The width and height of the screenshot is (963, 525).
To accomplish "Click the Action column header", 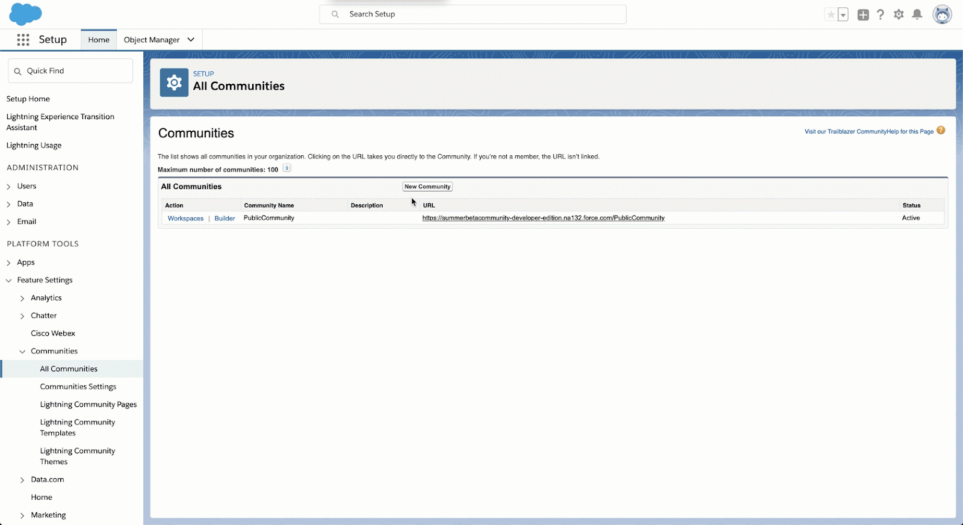I will [174, 205].
